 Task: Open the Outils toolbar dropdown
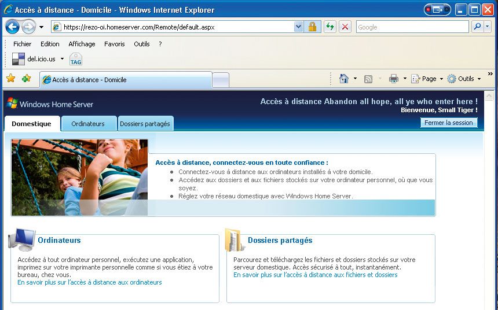click(x=466, y=79)
